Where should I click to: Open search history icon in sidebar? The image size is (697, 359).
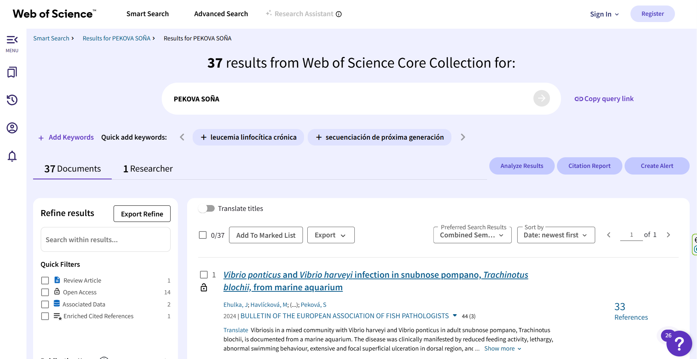tap(12, 100)
